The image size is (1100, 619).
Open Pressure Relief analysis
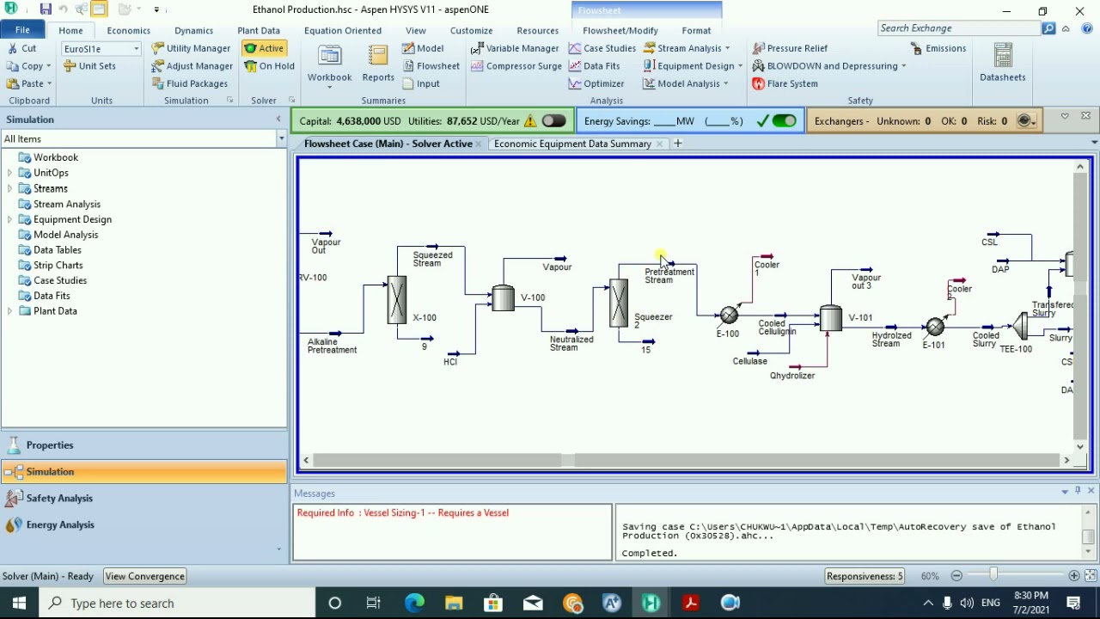coord(790,48)
